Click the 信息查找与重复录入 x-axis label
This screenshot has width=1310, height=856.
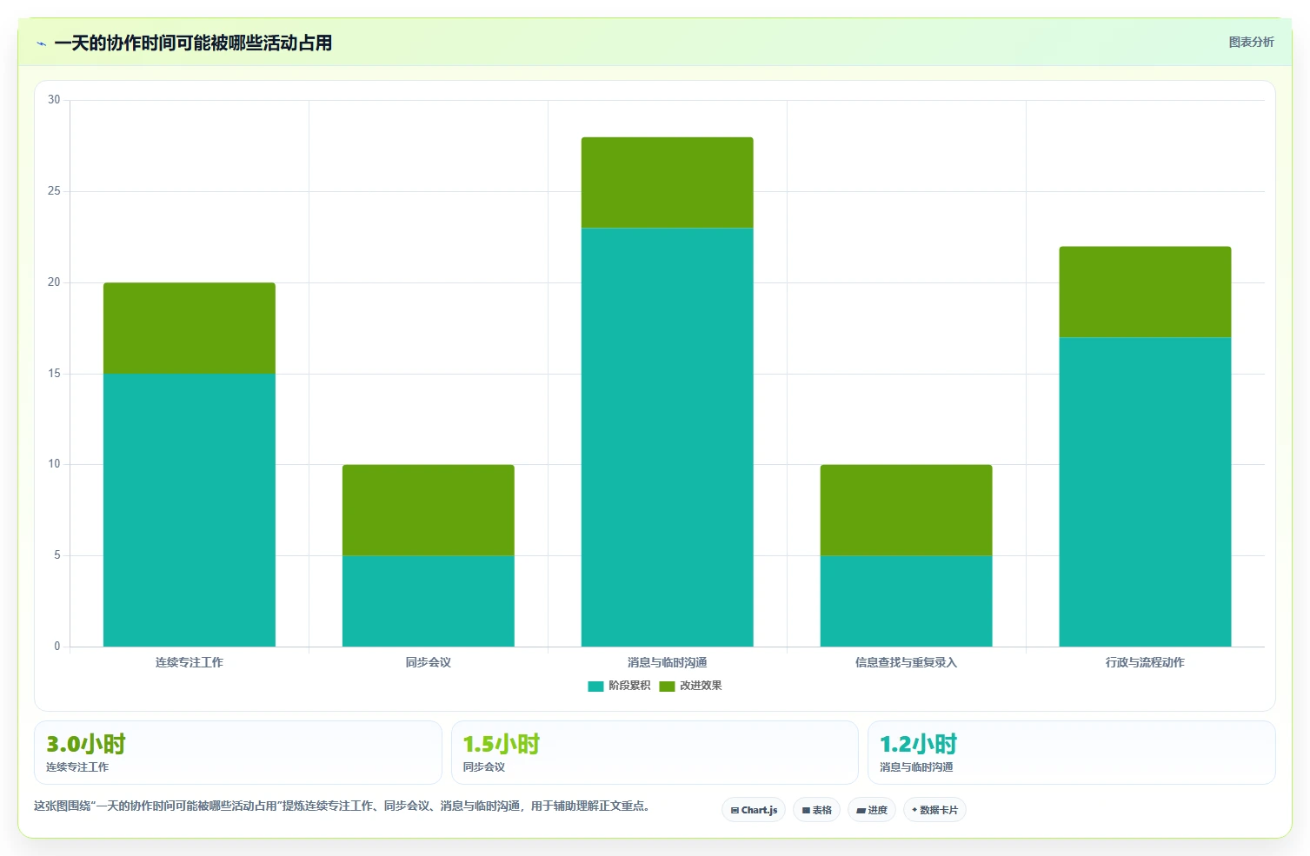(907, 662)
